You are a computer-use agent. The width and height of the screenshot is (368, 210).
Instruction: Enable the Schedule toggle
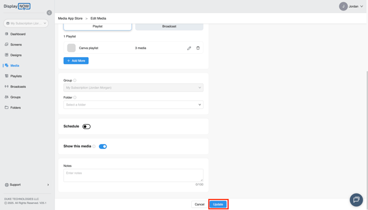(86, 126)
